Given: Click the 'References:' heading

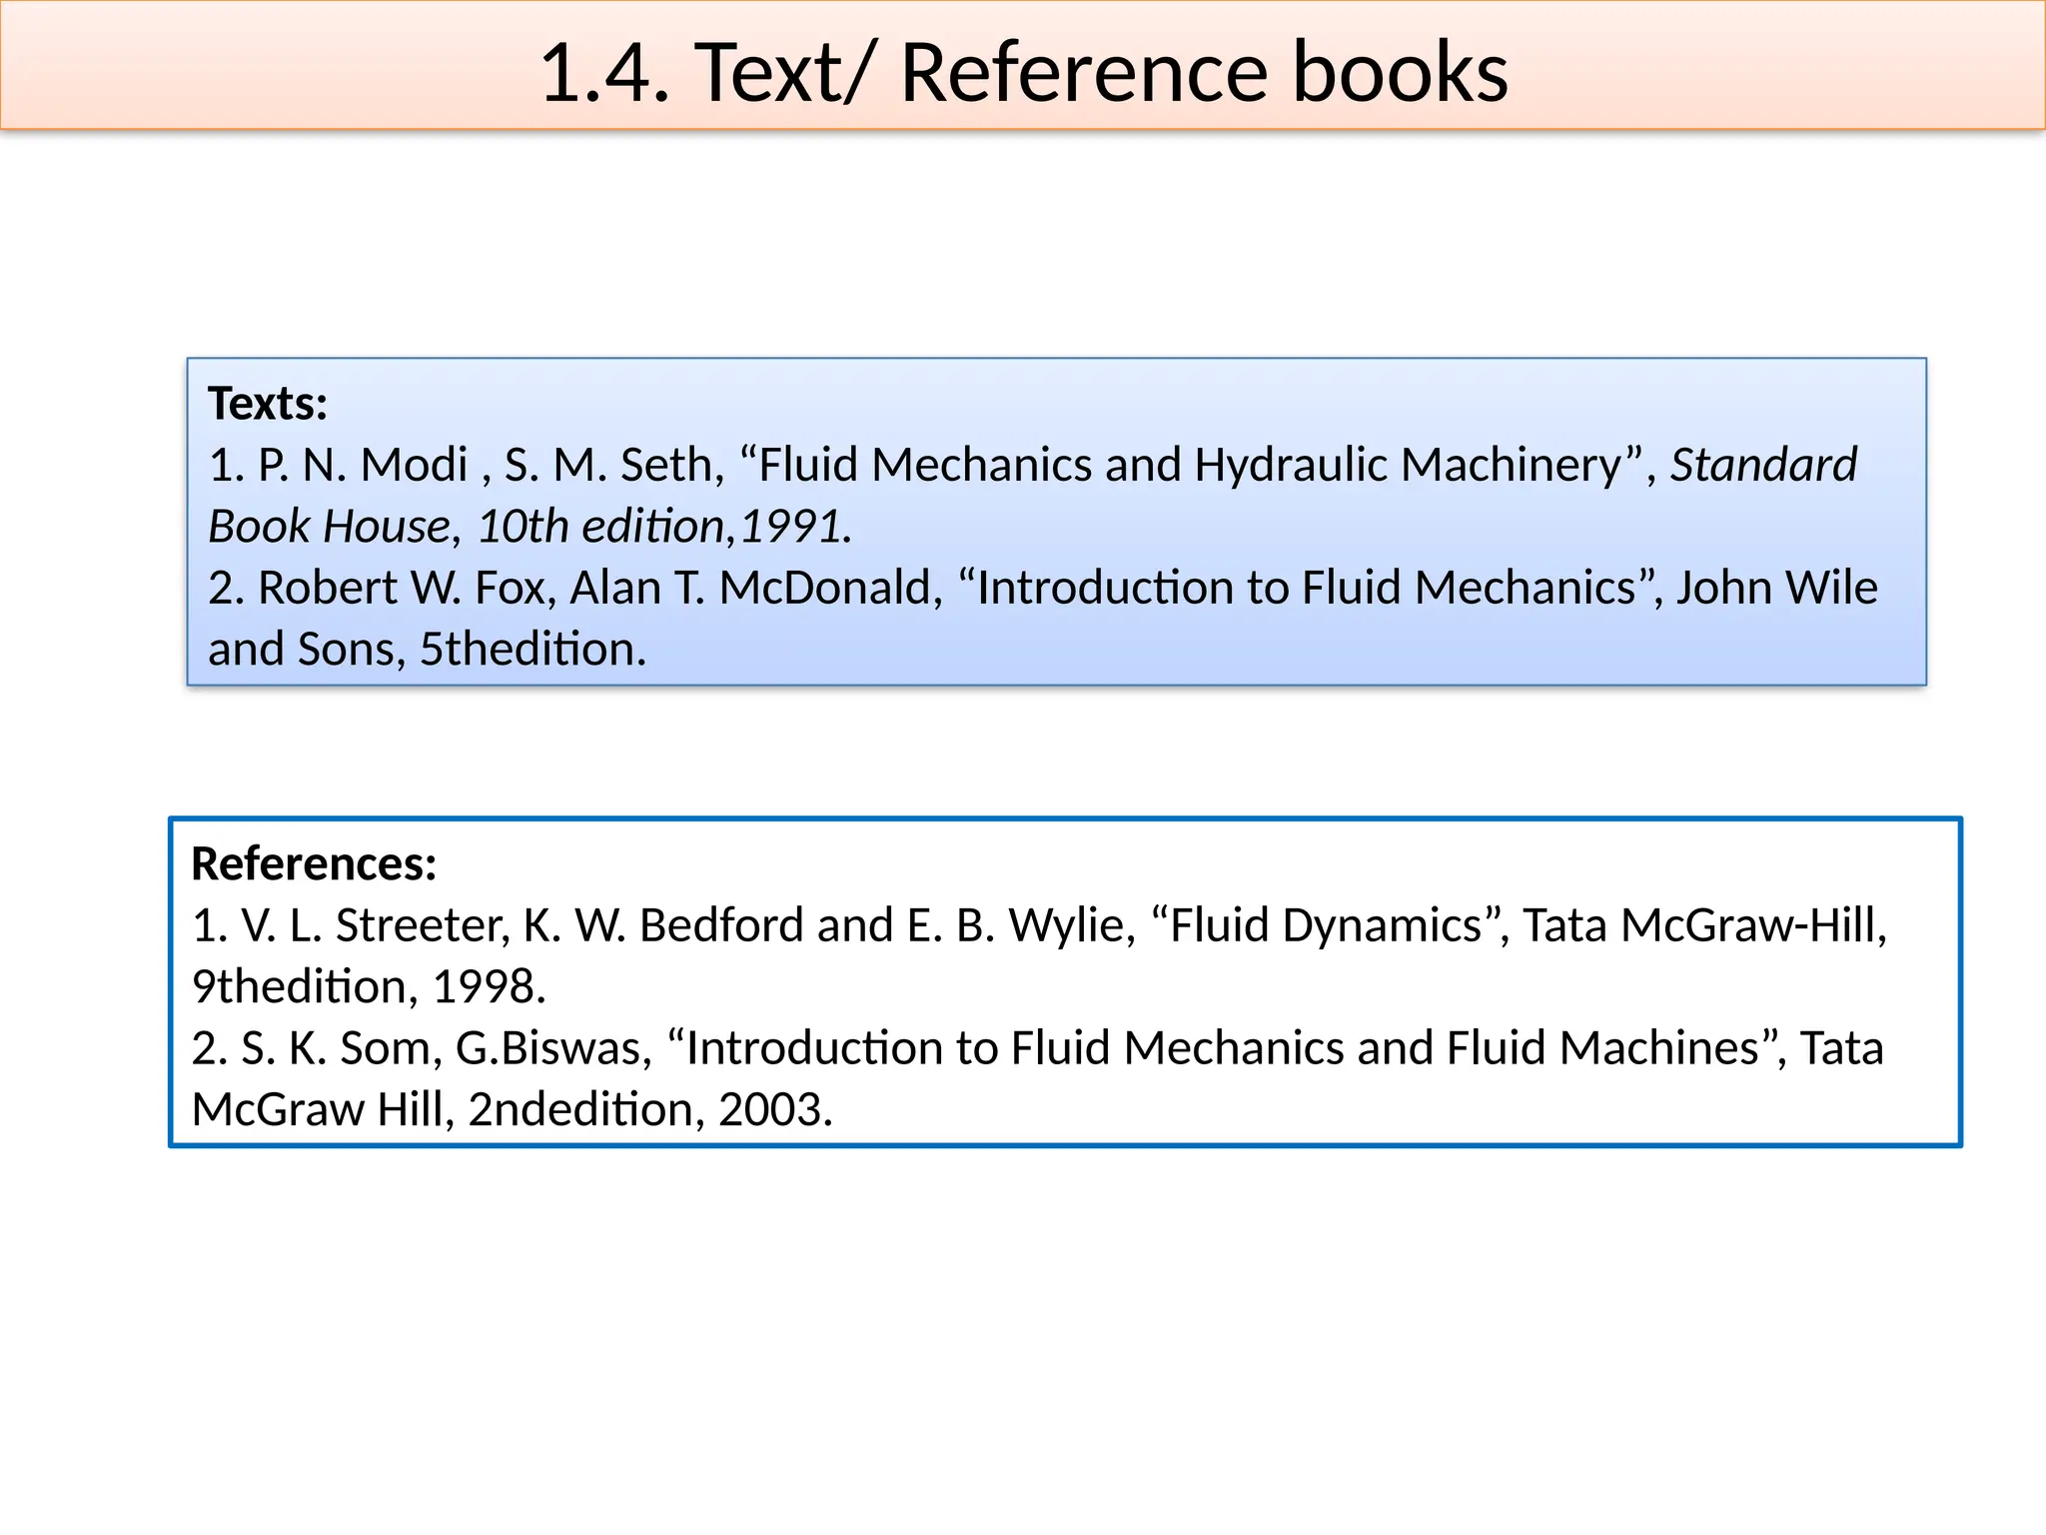Looking at the screenshot, I should point(314,863).
